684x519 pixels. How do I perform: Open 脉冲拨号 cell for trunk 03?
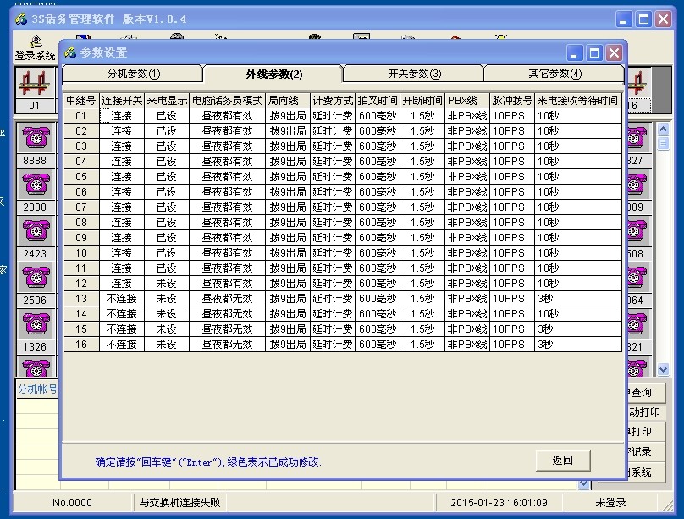pyautogui.click(x=511, y=146)
